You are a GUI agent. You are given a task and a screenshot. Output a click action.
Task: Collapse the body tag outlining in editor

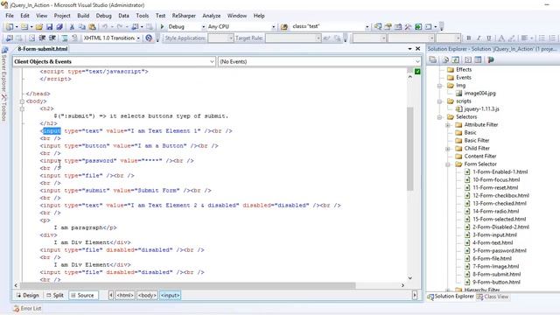click(22, 101)
